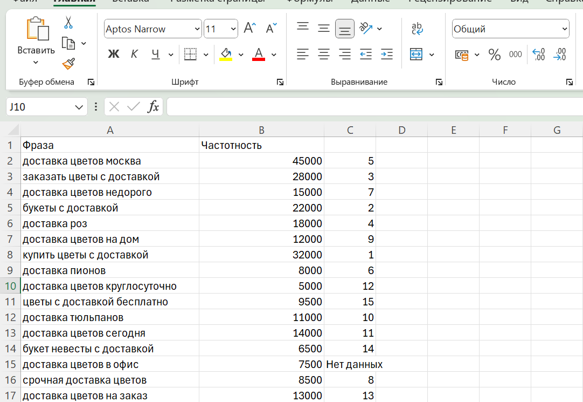Open Число dialog launcher

[x=569, y=82]
